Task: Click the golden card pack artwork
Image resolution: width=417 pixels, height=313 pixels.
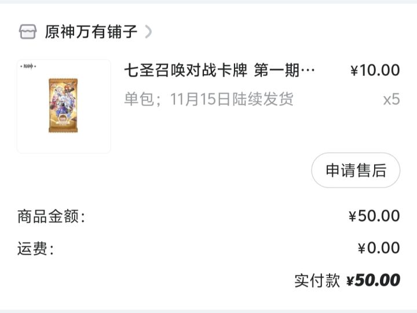Action: (x=63, y=105)
